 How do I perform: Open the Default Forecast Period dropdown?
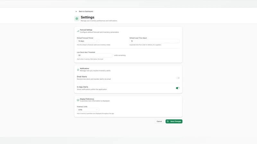coord(88,41)
